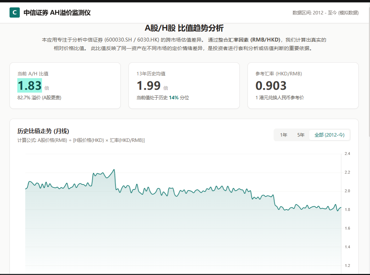The width and height of the screenshot is (370, 275).
Task: Switch to the 5年 time range
Action: 301,135
